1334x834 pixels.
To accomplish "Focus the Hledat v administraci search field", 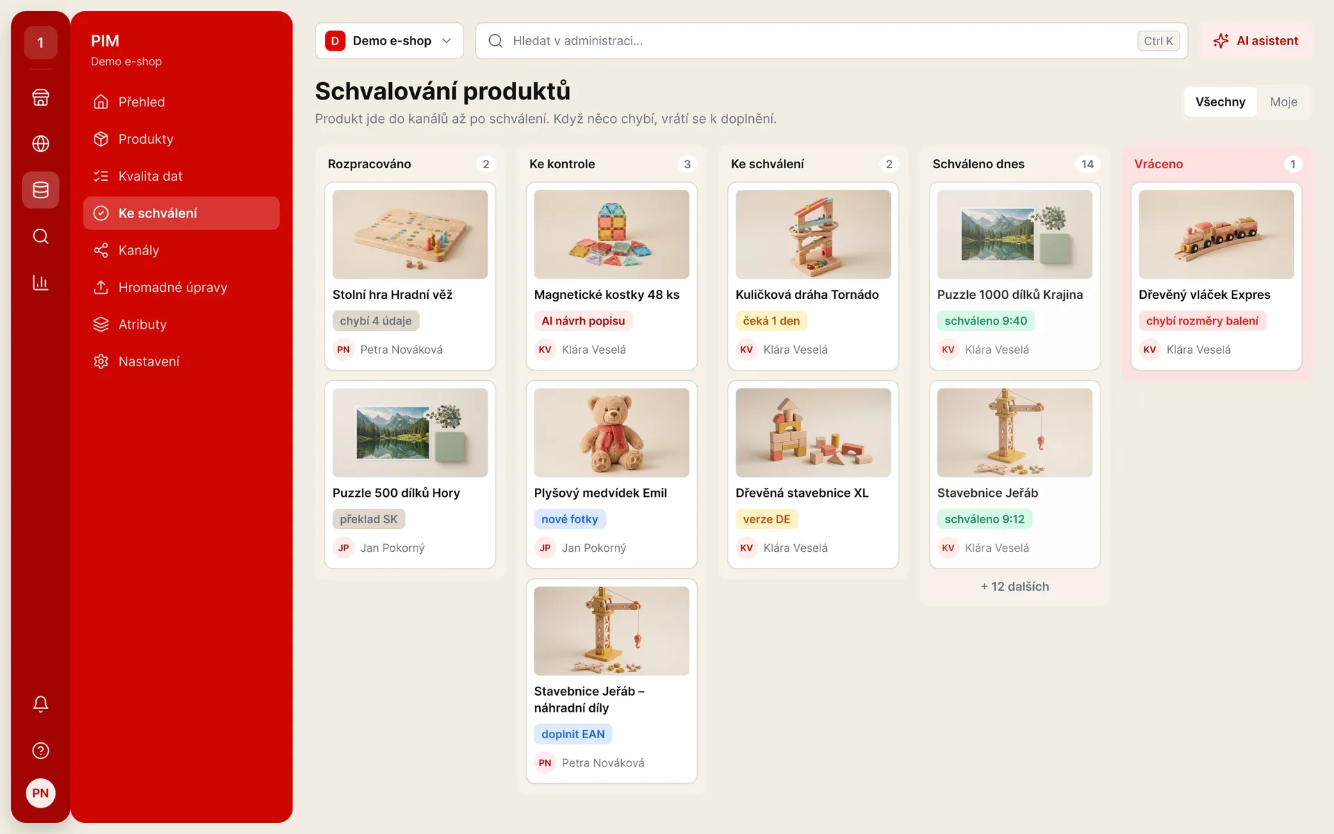I will (831, 41).
